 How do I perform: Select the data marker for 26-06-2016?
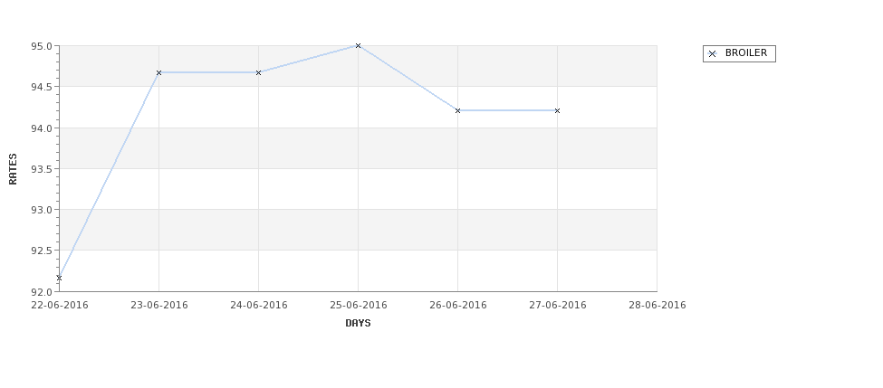click(x=458, y=110)
